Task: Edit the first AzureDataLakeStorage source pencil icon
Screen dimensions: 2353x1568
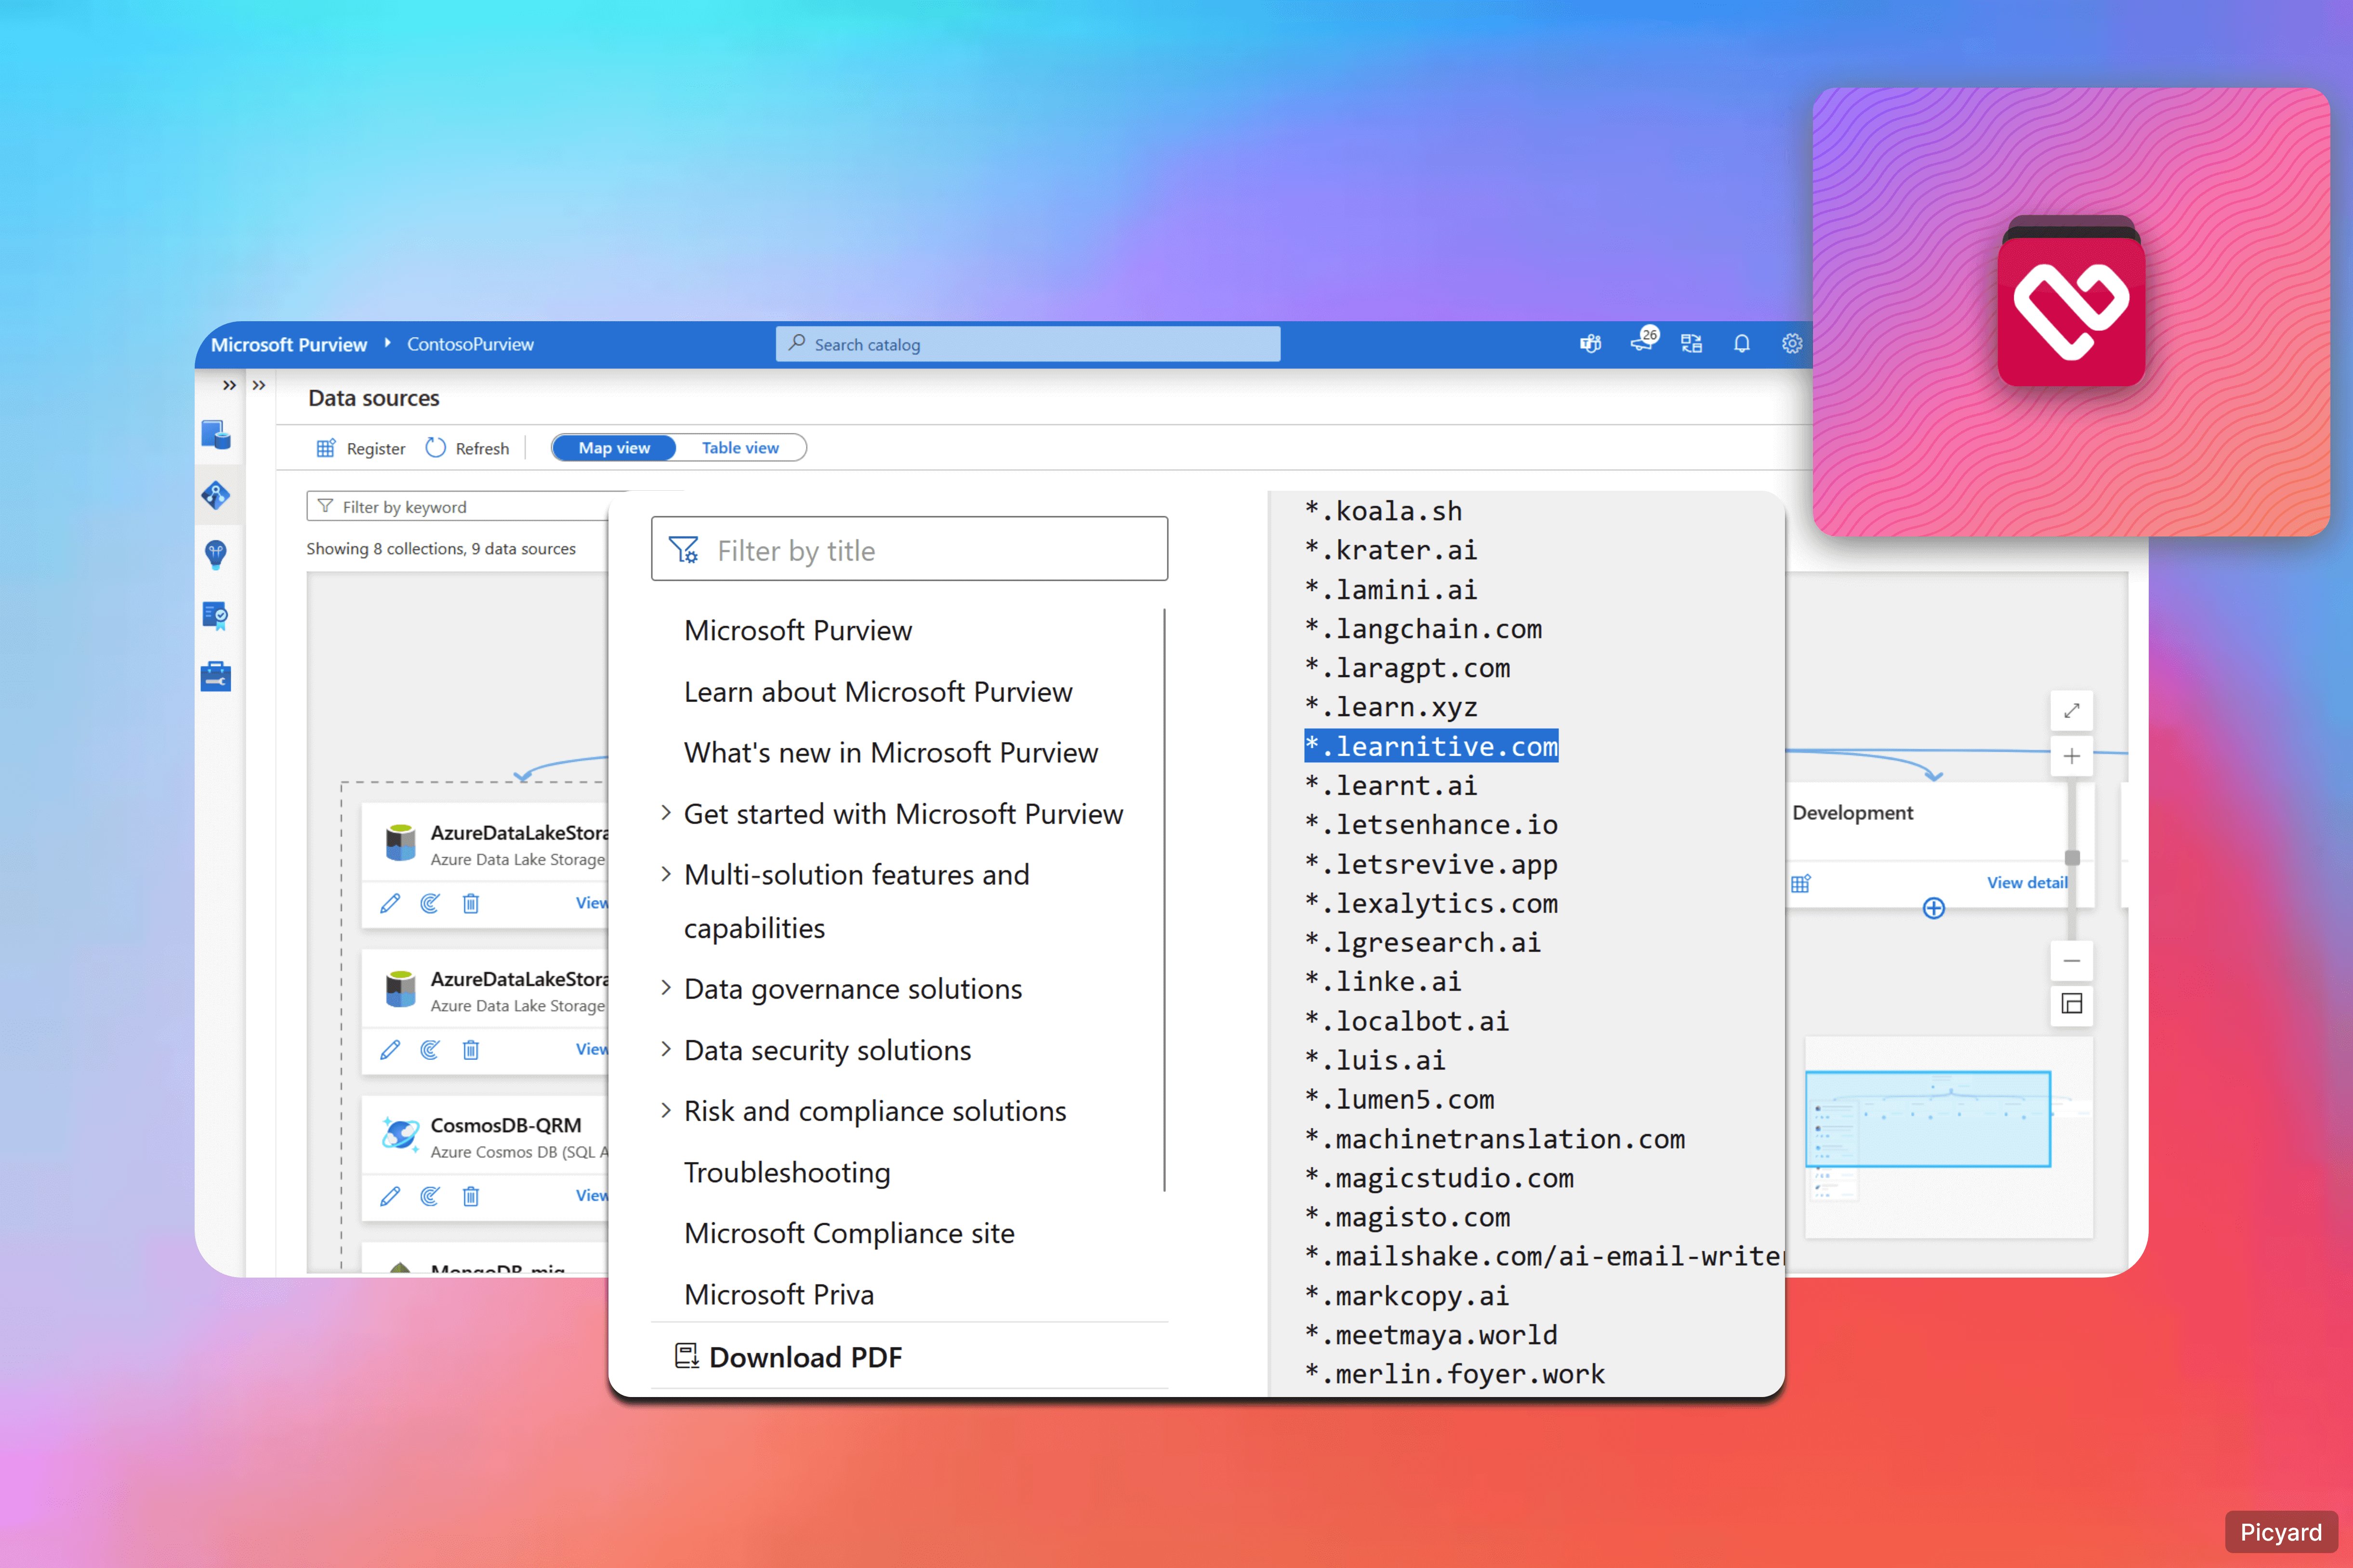Action: pos(390,904)
